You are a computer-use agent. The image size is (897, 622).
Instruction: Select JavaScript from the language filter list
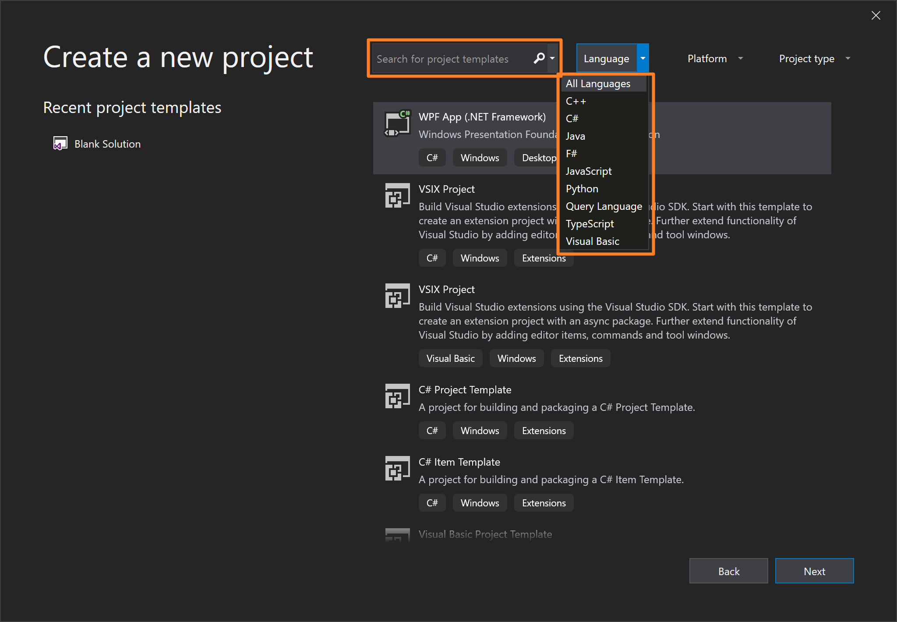[x=587, y=171]
